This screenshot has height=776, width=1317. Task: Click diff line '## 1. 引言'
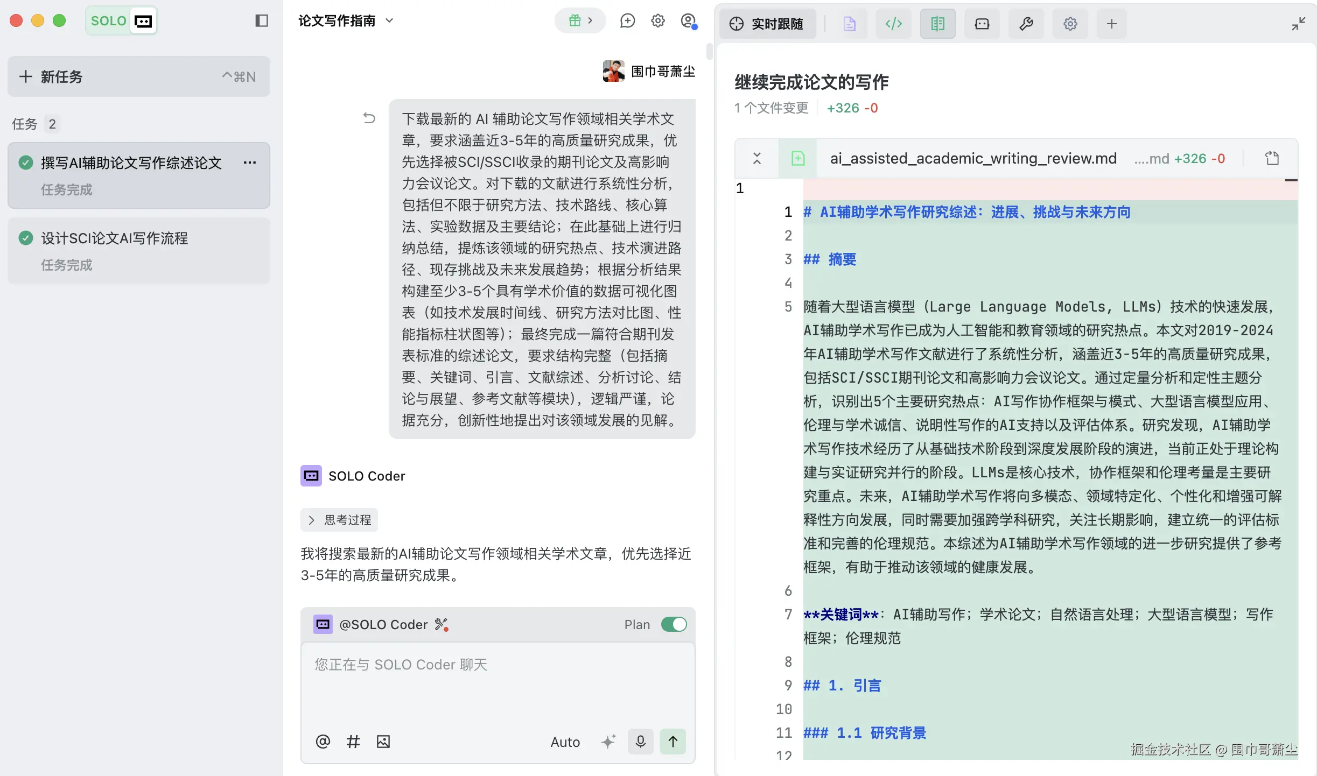[x=842, y=686]
